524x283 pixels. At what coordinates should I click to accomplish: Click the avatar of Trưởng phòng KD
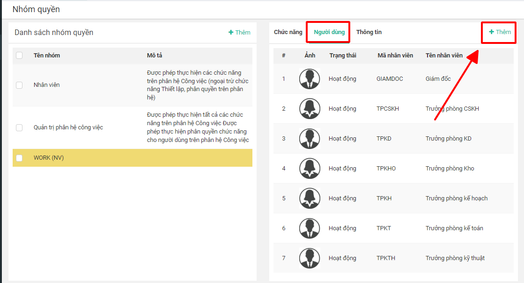pyautogui.click(x=310, y=139)
